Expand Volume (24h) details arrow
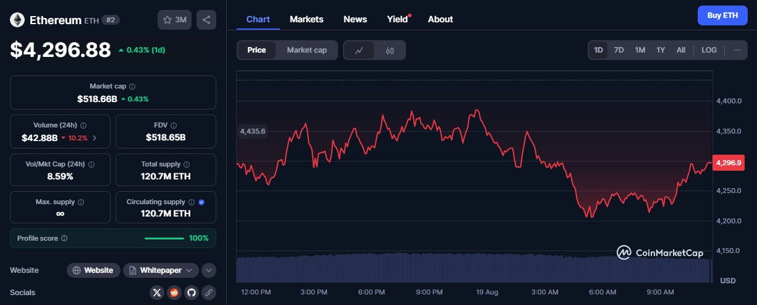This screenshot has height=305, width=757. (x=94, y=138)
